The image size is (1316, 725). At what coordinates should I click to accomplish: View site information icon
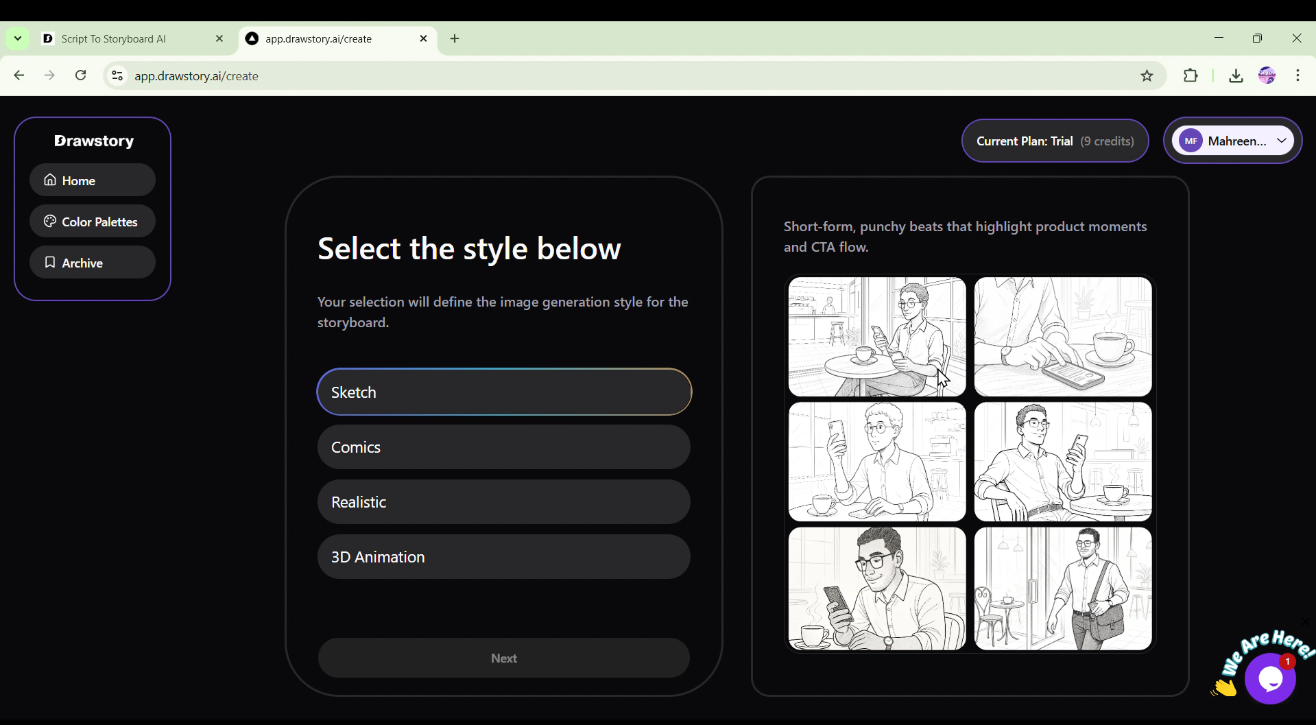(117, 75)
